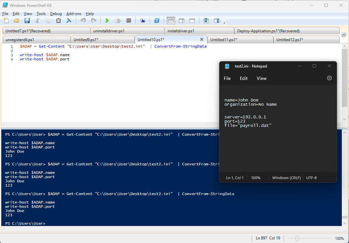Click the name=John Doe line in Notepad
This screenshot has width=349, height=243.
coord(241,100)
